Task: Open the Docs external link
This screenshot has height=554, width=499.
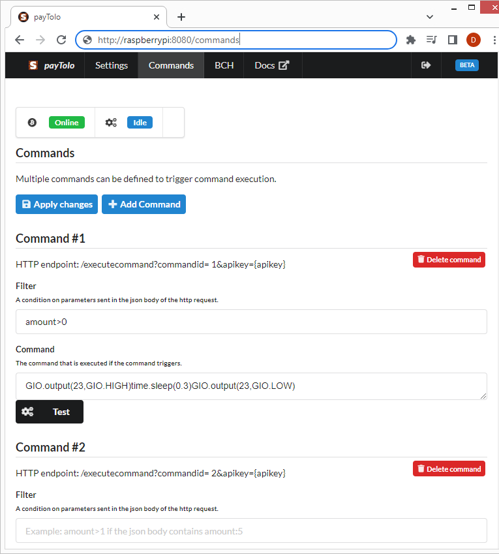Action: coord(272,65)
